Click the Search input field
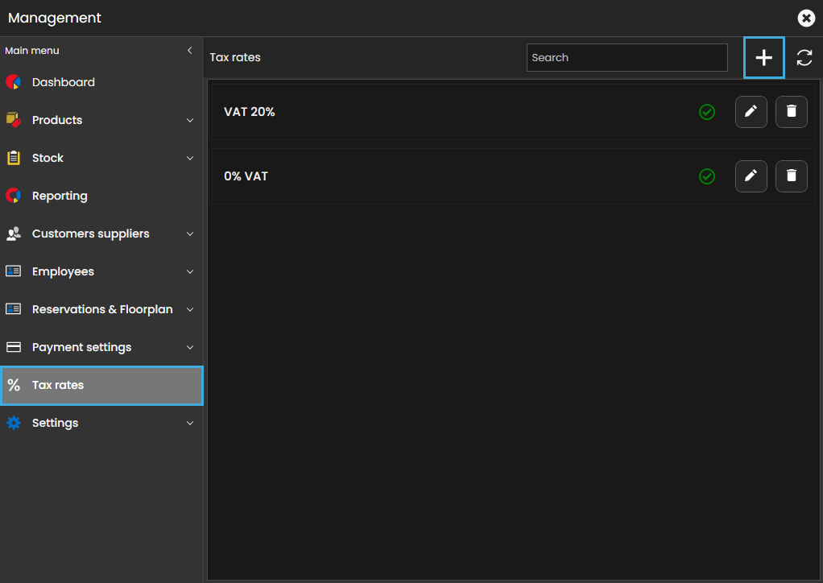823x583 pixels. 627,58
